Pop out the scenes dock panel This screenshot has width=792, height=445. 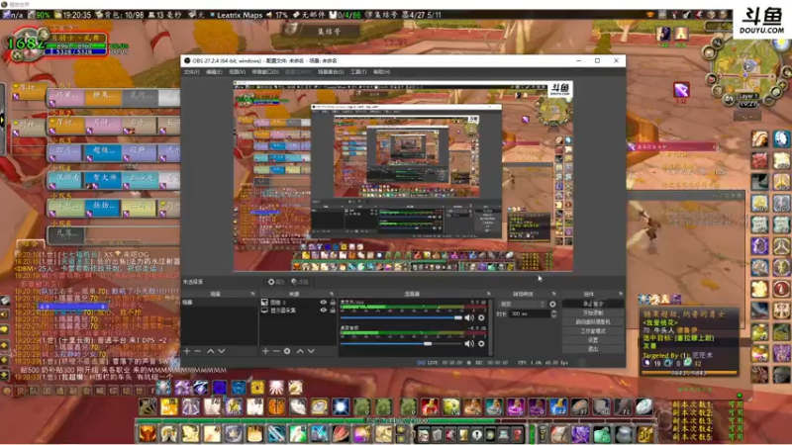click(x=252, y=294)
